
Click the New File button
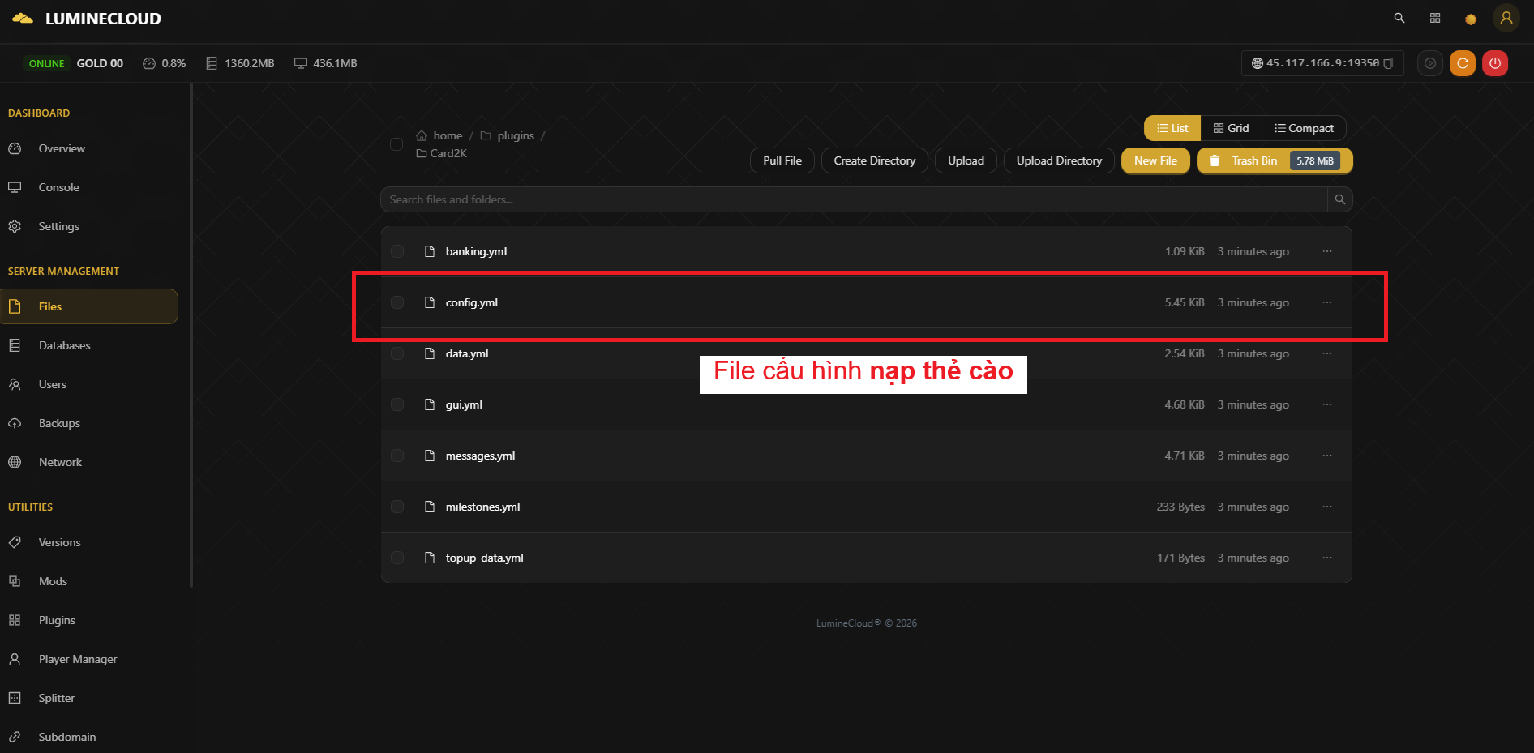click(1155, 160)
